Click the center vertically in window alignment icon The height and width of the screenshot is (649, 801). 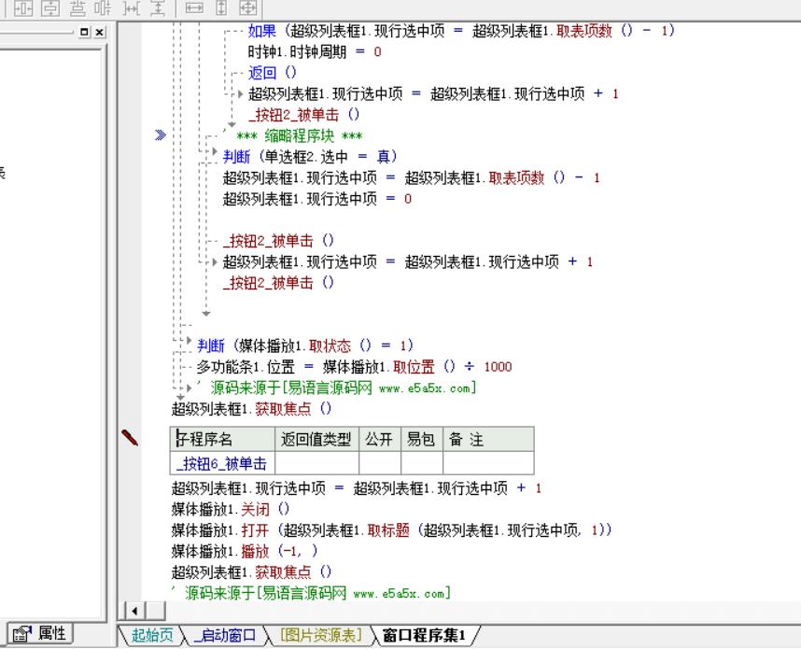(49, 7)
